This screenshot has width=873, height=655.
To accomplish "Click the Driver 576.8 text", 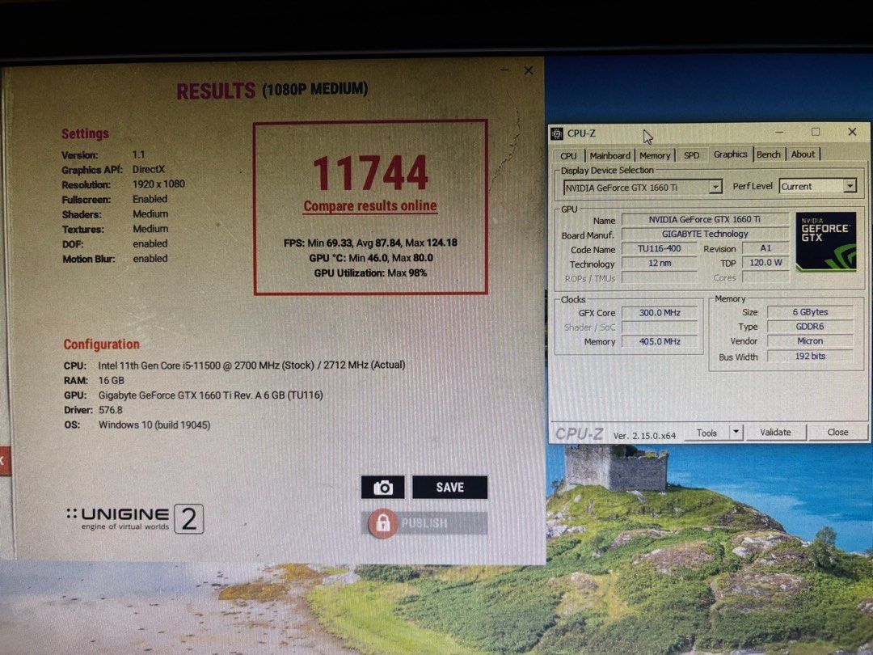I will pos(93,410).
